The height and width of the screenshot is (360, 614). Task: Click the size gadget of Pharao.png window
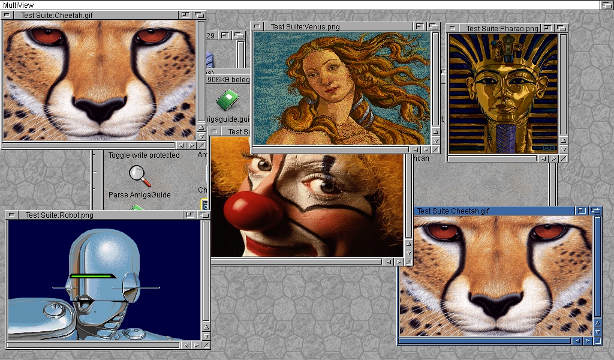pos(563,158)
